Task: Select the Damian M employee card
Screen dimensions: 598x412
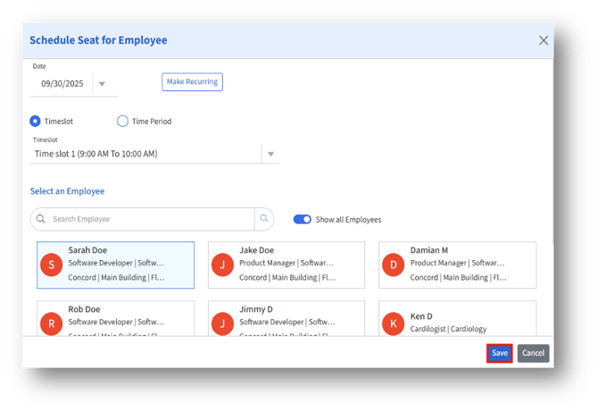Action: click(457, 265)
